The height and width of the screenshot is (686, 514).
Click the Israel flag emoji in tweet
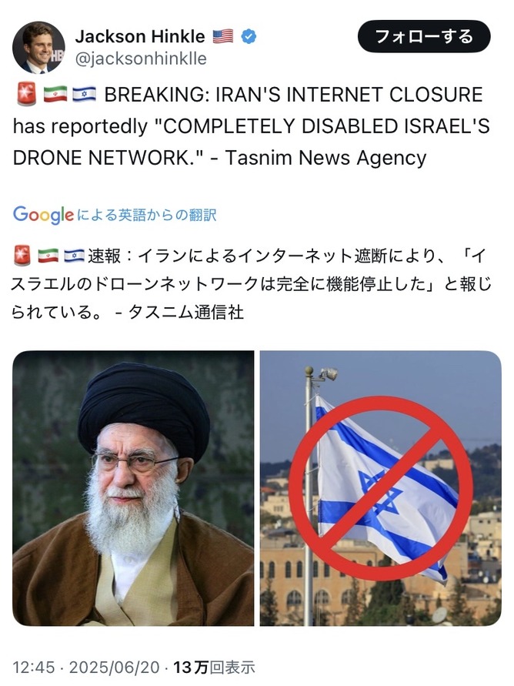85,95
